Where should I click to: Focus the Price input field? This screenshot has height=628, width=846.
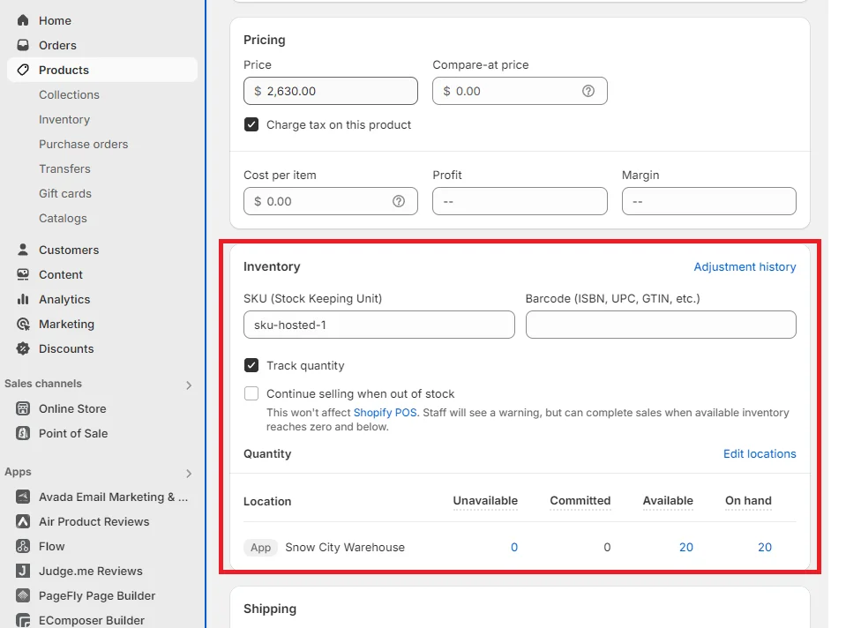(331, 91)
